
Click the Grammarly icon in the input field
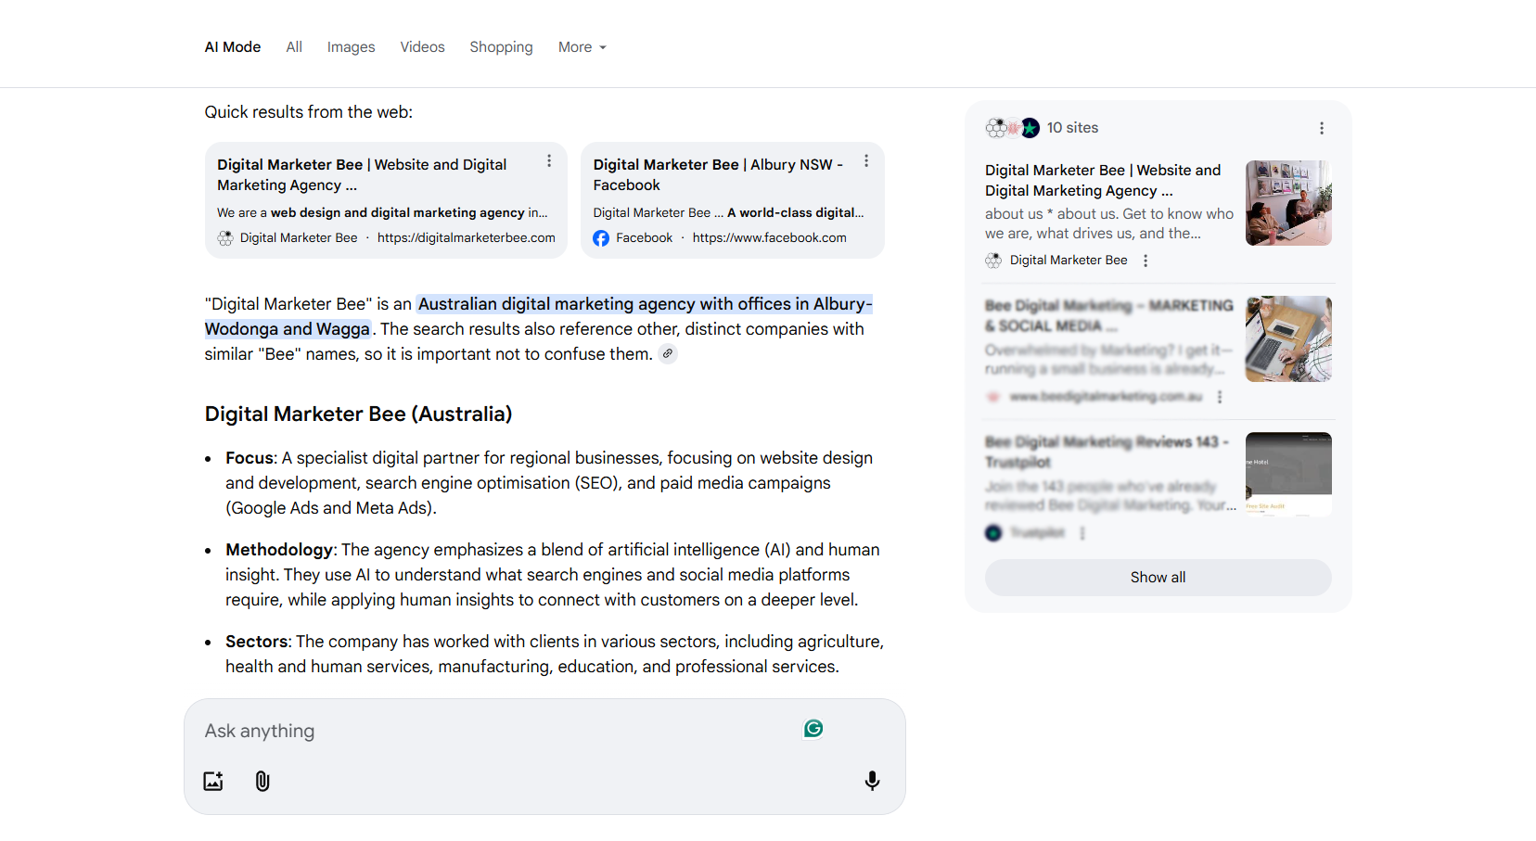[x=813, y=730]
